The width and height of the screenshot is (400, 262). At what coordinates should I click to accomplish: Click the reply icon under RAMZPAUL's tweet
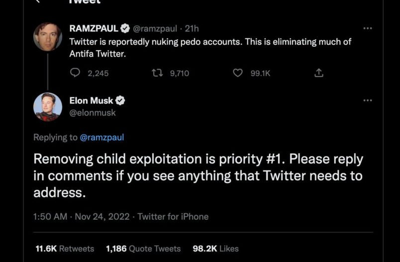pos(75,73)
